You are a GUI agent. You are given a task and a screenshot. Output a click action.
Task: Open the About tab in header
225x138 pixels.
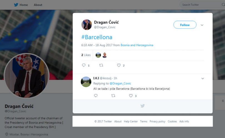[38, 5]
